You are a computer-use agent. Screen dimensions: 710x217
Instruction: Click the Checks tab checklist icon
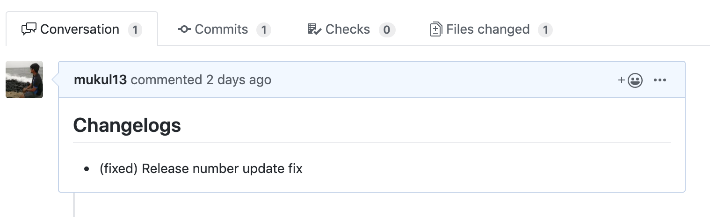click(x=314, y=29)
